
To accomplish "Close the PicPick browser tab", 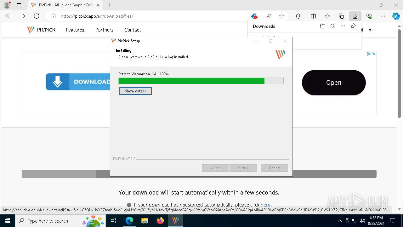I will click(x=98, y=5).
